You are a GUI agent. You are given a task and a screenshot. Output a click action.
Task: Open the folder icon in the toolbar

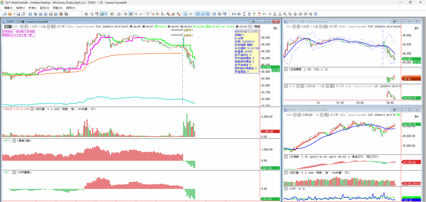click(x=10, y=14)
